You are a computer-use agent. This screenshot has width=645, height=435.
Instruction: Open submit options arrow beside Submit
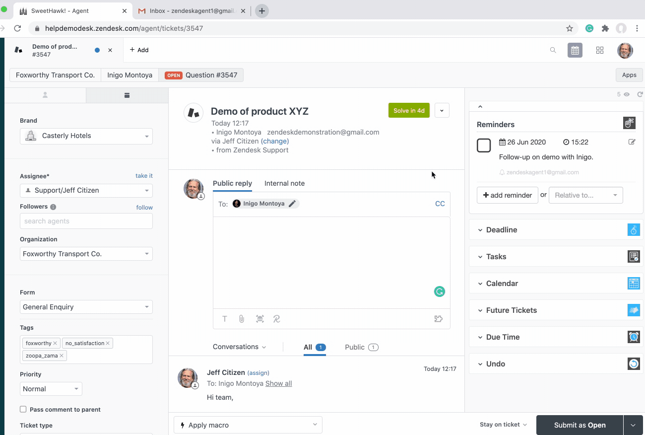coord(633,425)
